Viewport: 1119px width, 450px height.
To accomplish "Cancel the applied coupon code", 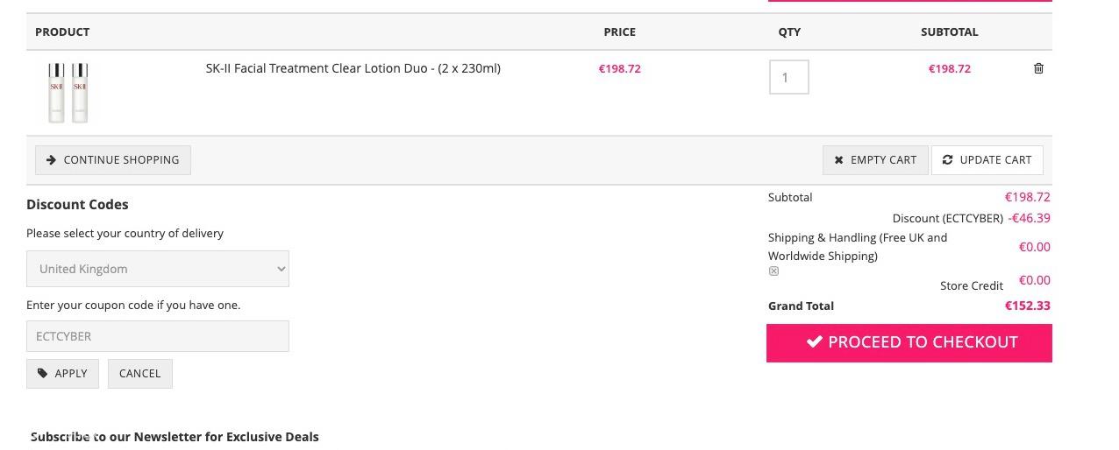I will point(139,373).
